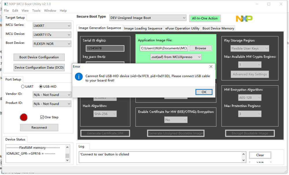Screen dimensions: 289x175
Task: Open the Key Storage Region dropdown
Action: point(250,48)
